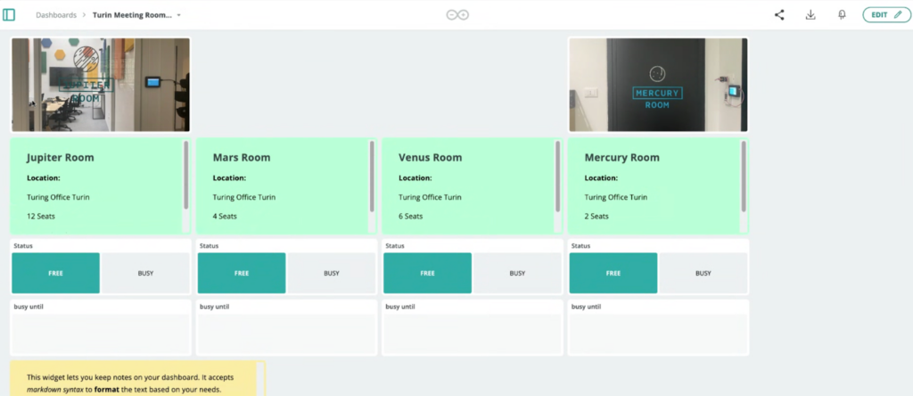This screenshot has height=396, width=913.
Task: Click the Jupiter Room heading
Action: 60,158
